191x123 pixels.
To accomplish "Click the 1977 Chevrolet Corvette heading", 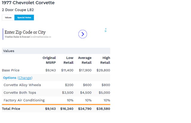I will [x=28, y=3].
